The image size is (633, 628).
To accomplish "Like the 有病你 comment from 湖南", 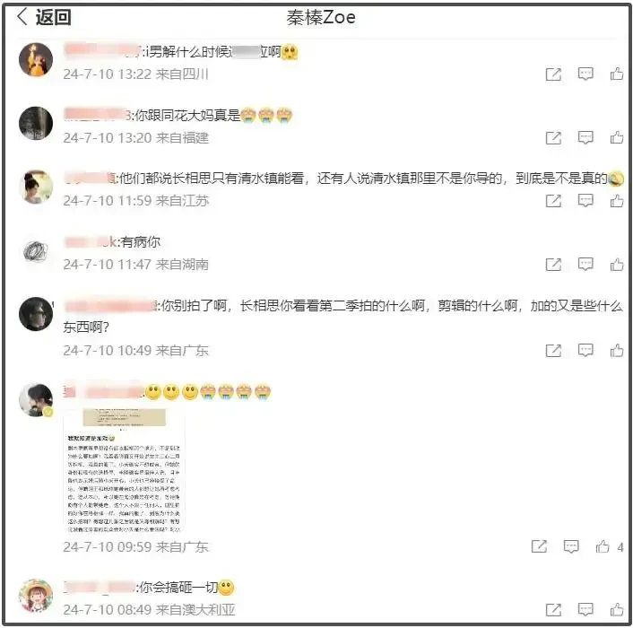I will tap(617, 265).
